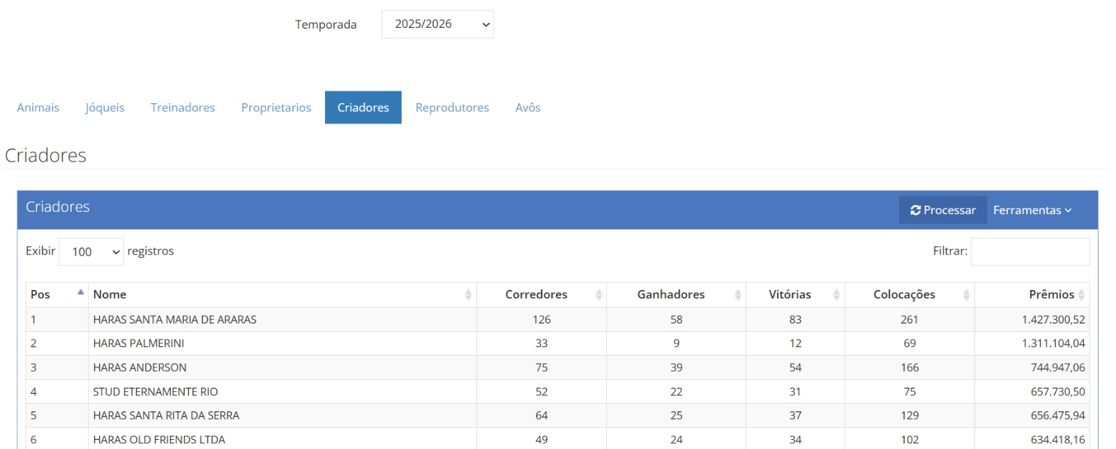Switch to the Animais tab
1116x449 pixels.
pos(38,107)
